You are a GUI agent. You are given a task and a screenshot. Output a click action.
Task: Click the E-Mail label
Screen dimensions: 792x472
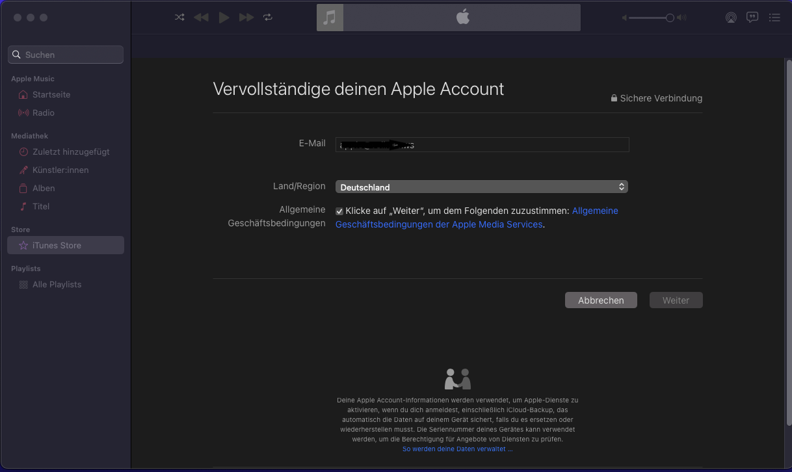click(312, 143)
